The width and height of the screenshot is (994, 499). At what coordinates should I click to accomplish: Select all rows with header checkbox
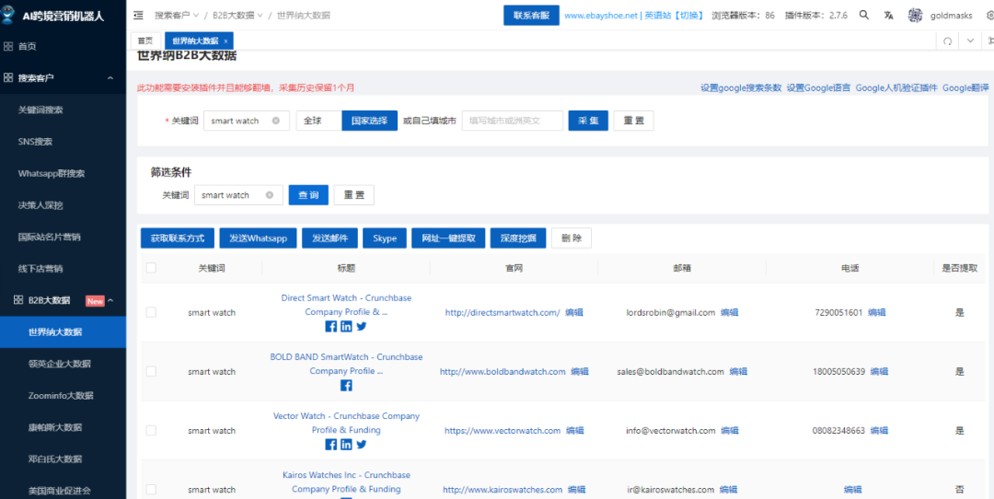click(x=151, y=268)
